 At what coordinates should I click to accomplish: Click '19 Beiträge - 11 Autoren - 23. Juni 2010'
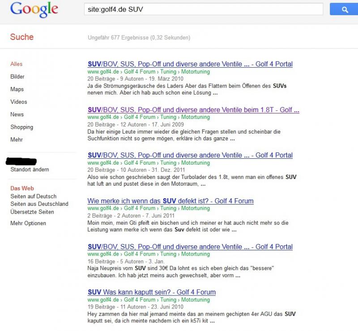136,307
